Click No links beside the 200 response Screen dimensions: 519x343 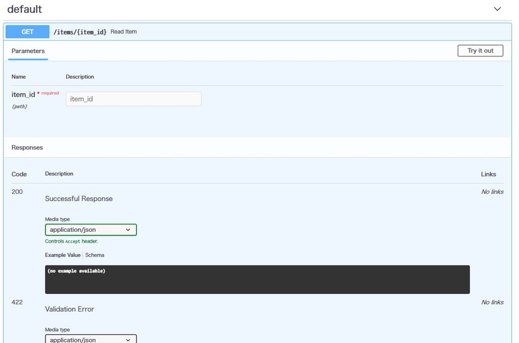[x=492, y=192]
